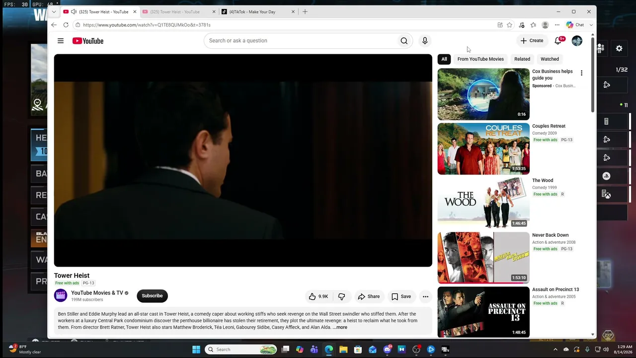Open the split screen icon in address bar
636x358 pixels.
pos(500,25)
